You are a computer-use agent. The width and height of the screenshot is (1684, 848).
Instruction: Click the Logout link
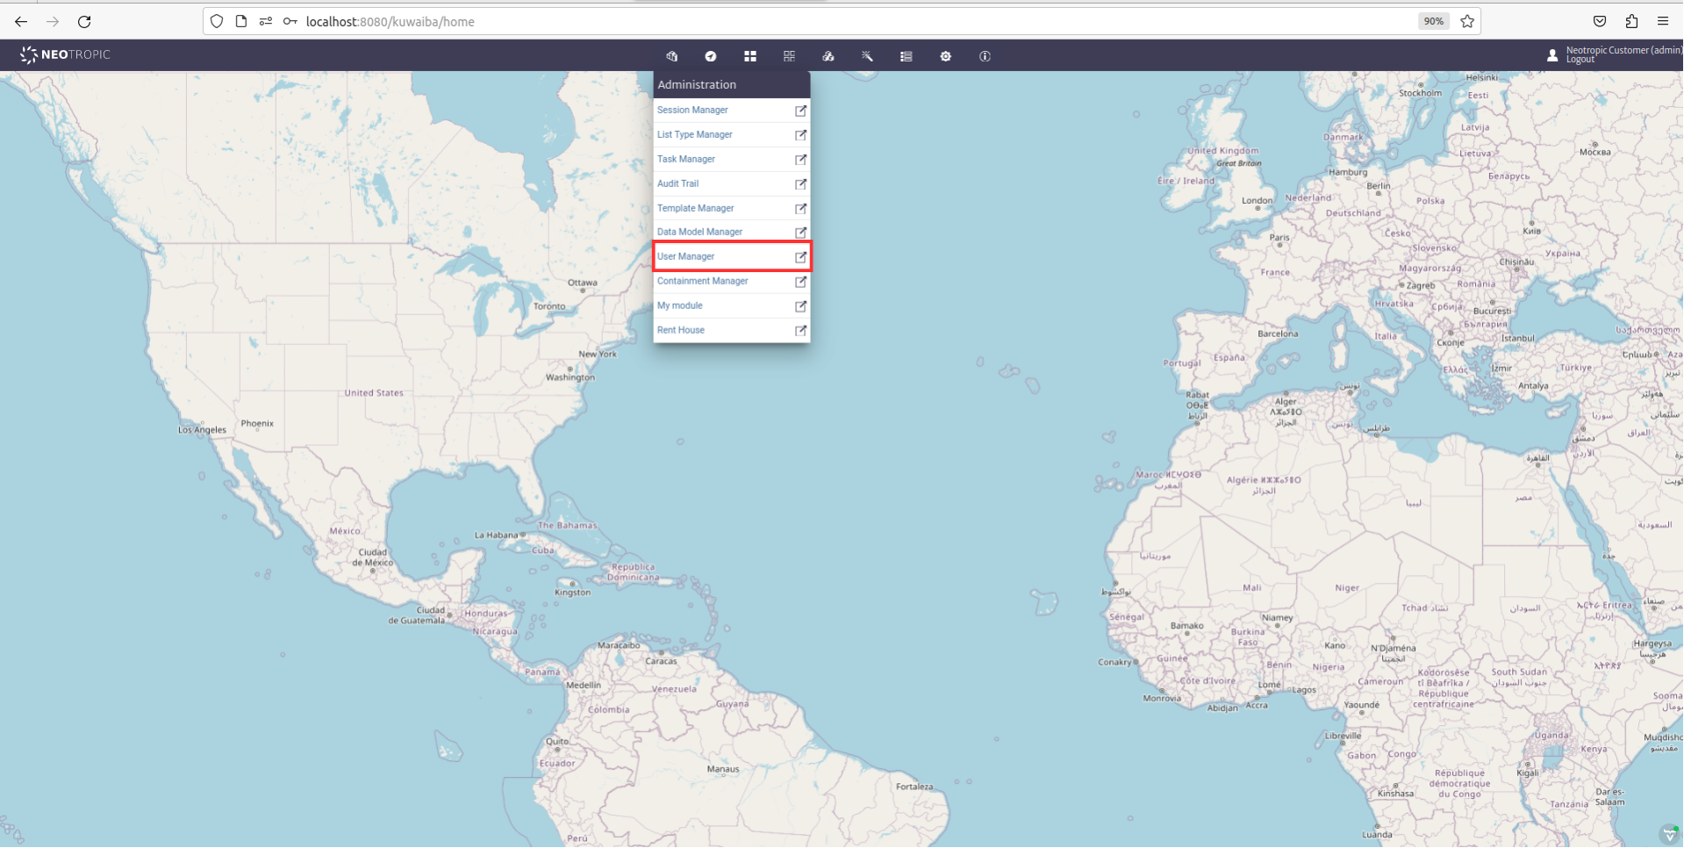coord(1580,61)
